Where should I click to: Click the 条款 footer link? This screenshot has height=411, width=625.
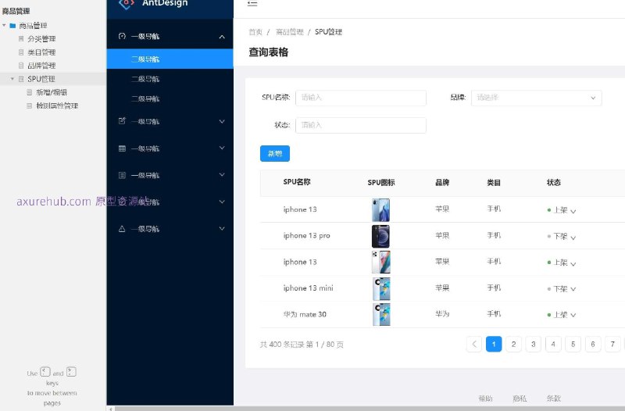pyautogui.click(x=554, y=398)
